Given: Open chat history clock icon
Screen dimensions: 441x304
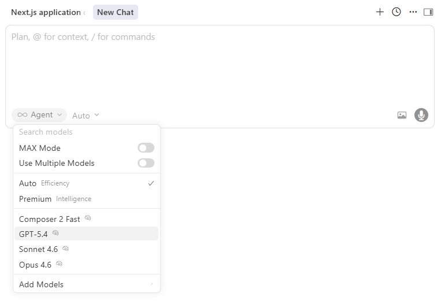Looking at the screenshot, I should point(396,12).
